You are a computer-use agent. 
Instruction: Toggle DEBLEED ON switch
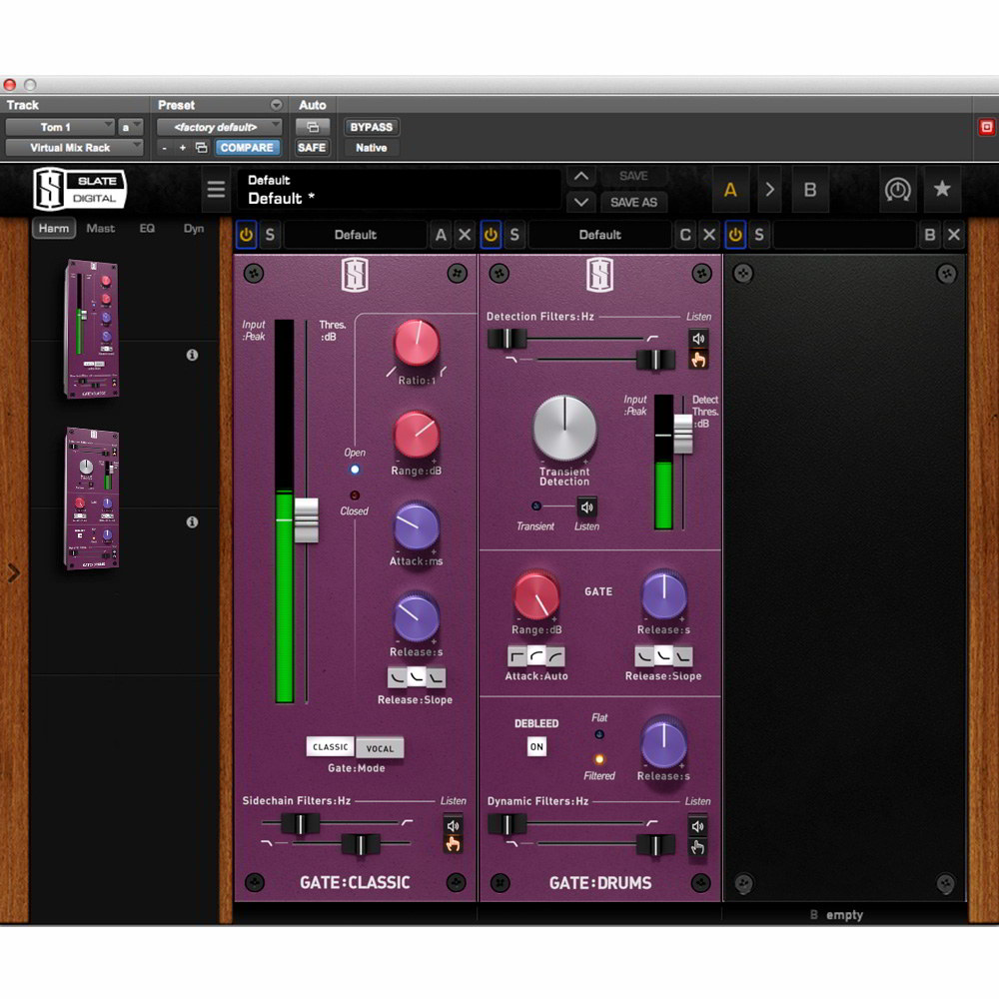coord(536,746)
